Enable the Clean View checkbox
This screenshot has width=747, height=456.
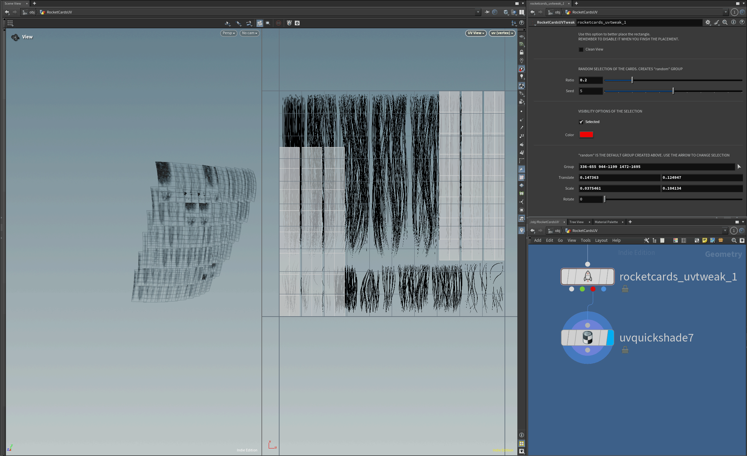coord(581,50)
